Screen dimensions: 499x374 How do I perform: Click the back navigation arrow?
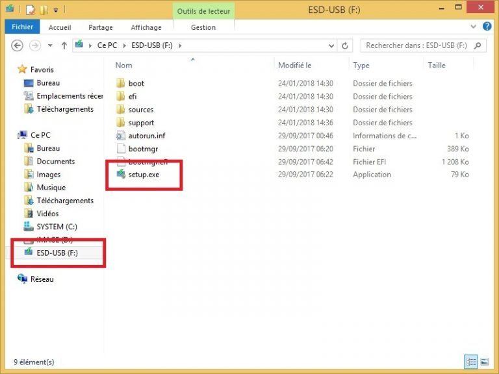click(18, 45)
